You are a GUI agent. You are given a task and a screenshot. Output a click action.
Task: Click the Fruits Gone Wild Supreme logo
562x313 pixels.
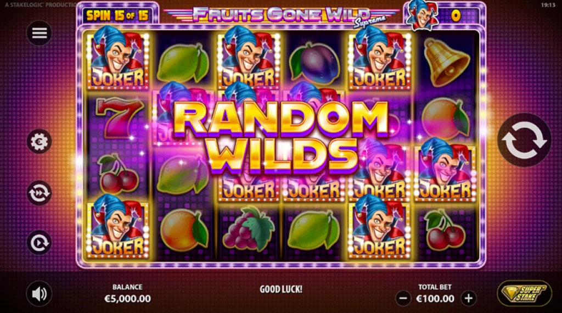click(282, 15)
